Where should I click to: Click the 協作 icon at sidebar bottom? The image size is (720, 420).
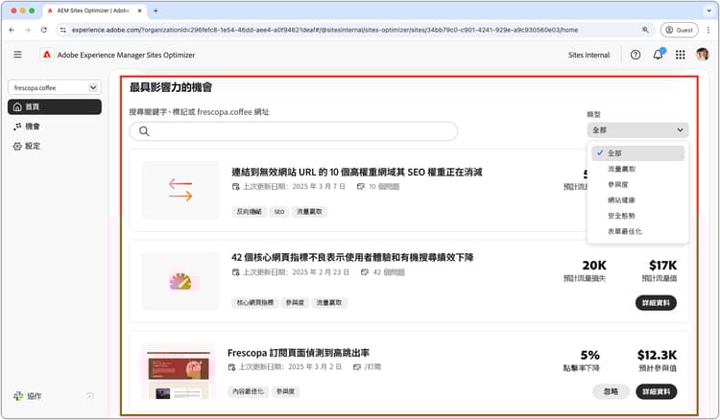pos(18,396)
